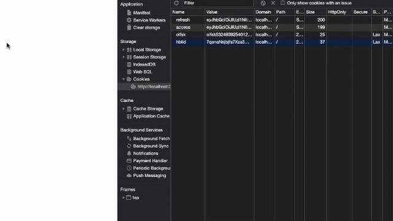Click the size cell showing 25

[316, 34]
